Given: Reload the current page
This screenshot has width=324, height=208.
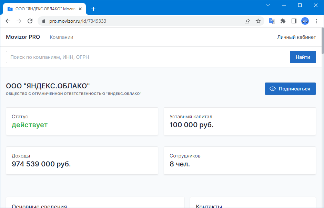Looking at the screenshot, I should (30, 21).
